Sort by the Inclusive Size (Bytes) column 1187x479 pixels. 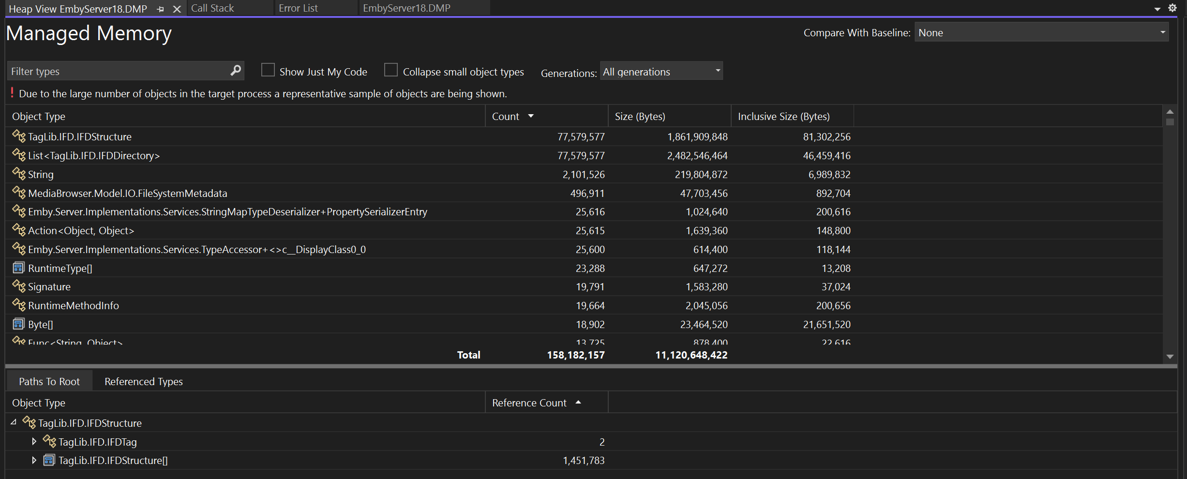783,116
